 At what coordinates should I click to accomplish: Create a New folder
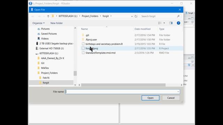(56, 23)
